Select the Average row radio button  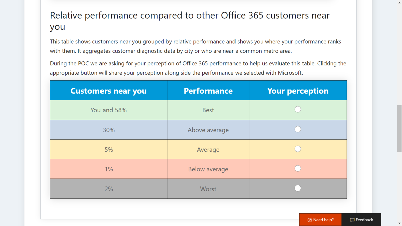pyautogui.click(x=298, y=149)
